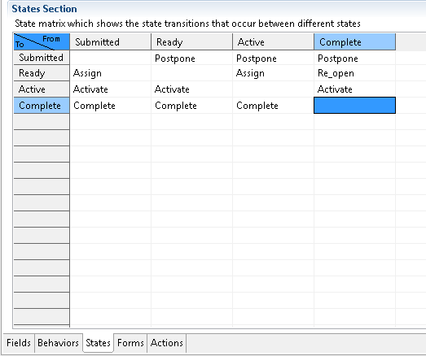The width and height of the screenshot is (426, 356).
Task: Click the Active column header
Action: click(274, 41)
